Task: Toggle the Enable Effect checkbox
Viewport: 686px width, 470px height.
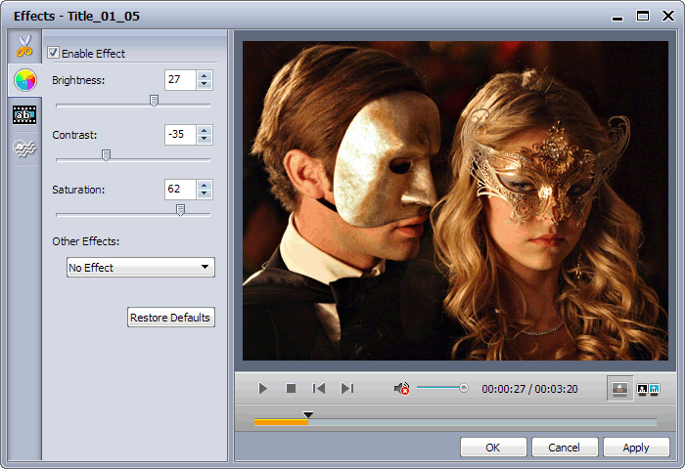Action: [x=53, y=53]
